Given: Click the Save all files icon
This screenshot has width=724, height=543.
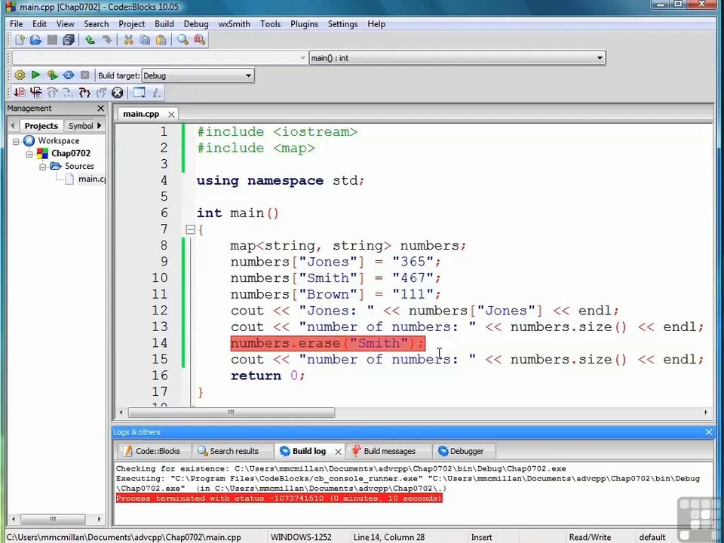Looking at the screenshot, I should click(69, 40).
